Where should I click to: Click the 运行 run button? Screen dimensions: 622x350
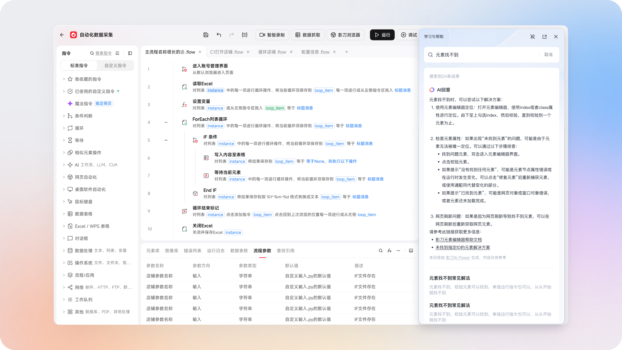point(382,35)
